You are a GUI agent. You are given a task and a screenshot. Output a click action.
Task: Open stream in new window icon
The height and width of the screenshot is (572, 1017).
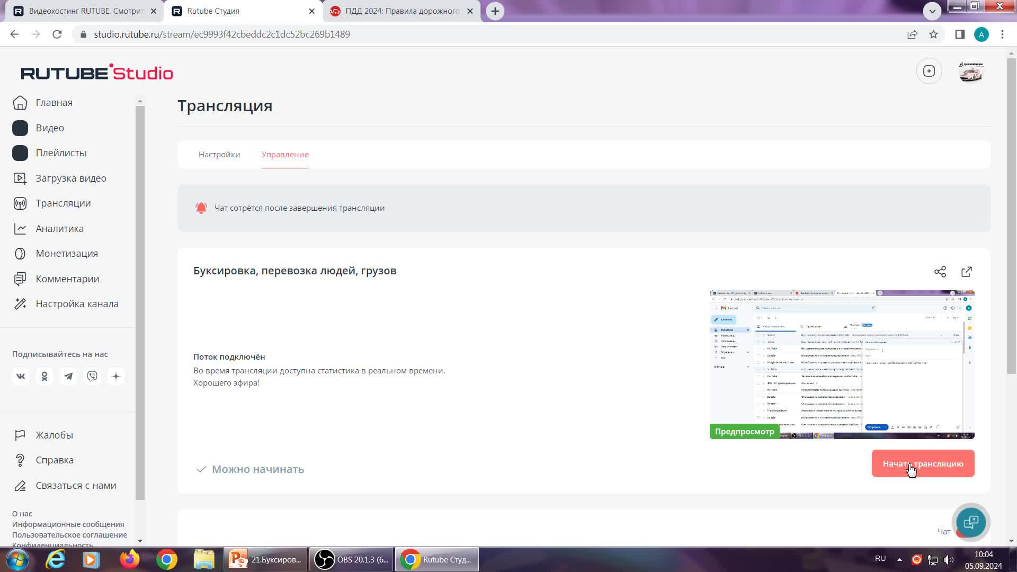[967, 272]
